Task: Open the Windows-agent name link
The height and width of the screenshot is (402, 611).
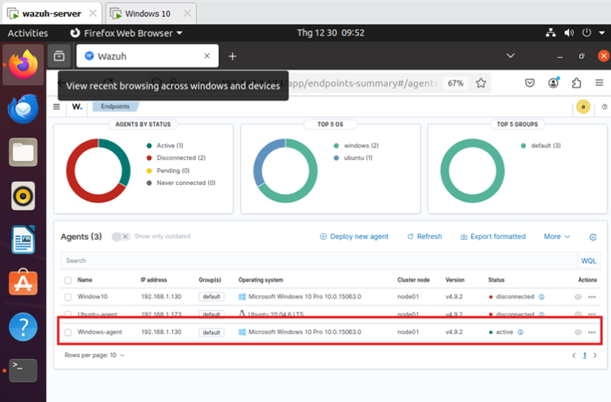Action: coord(100,332)
